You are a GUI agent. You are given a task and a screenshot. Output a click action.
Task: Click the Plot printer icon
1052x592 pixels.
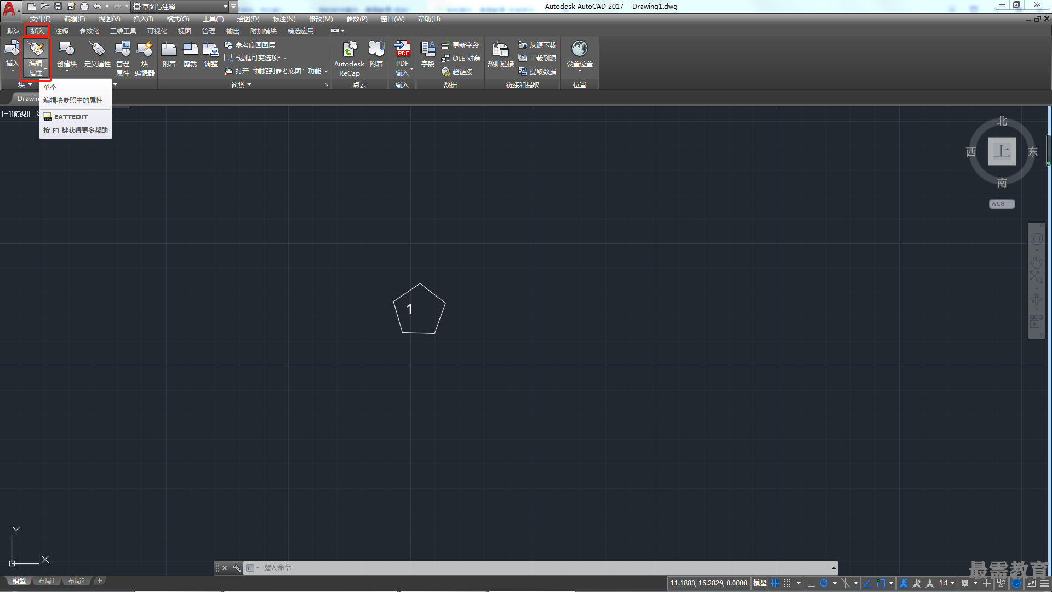coord(84,7)
